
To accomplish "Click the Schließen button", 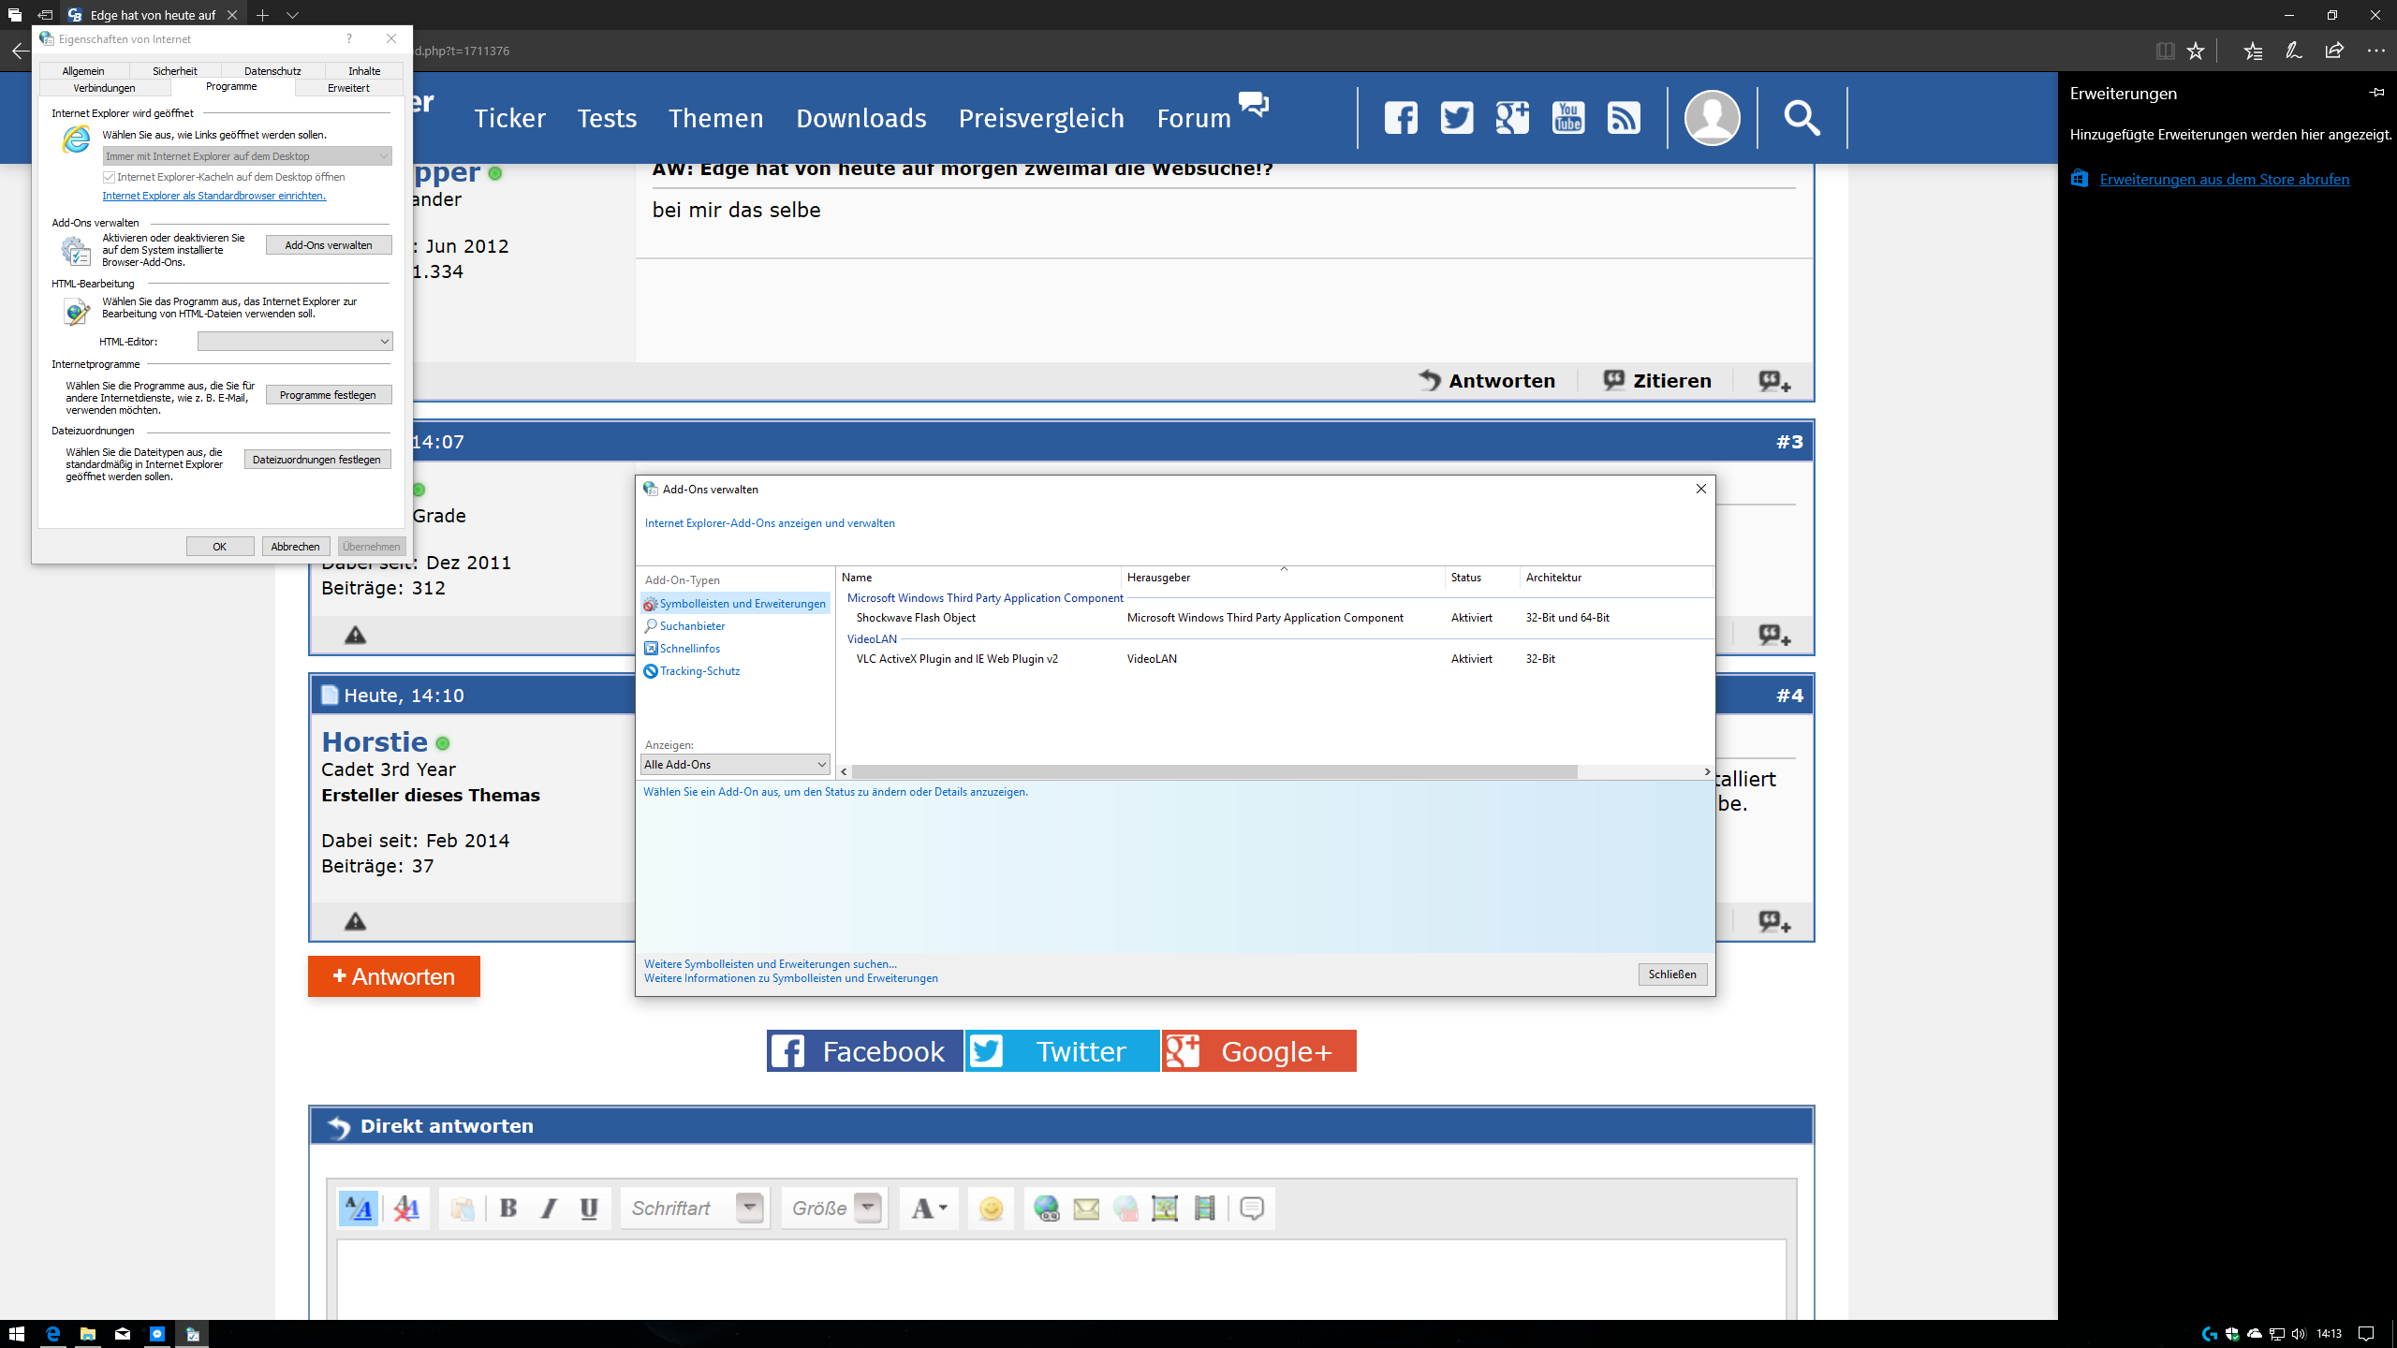I will (1672, 974).
